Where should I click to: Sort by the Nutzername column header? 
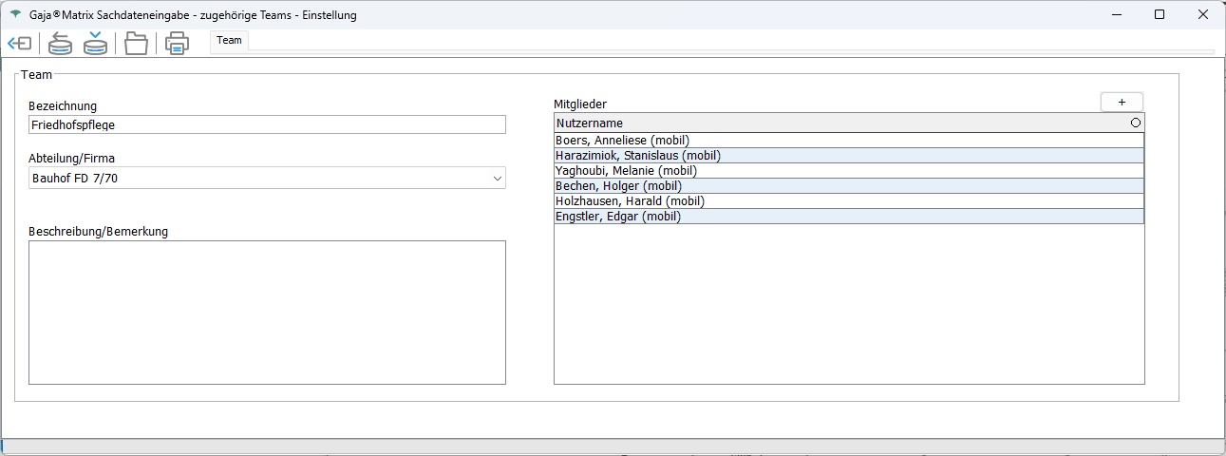(x=836, y=123)
